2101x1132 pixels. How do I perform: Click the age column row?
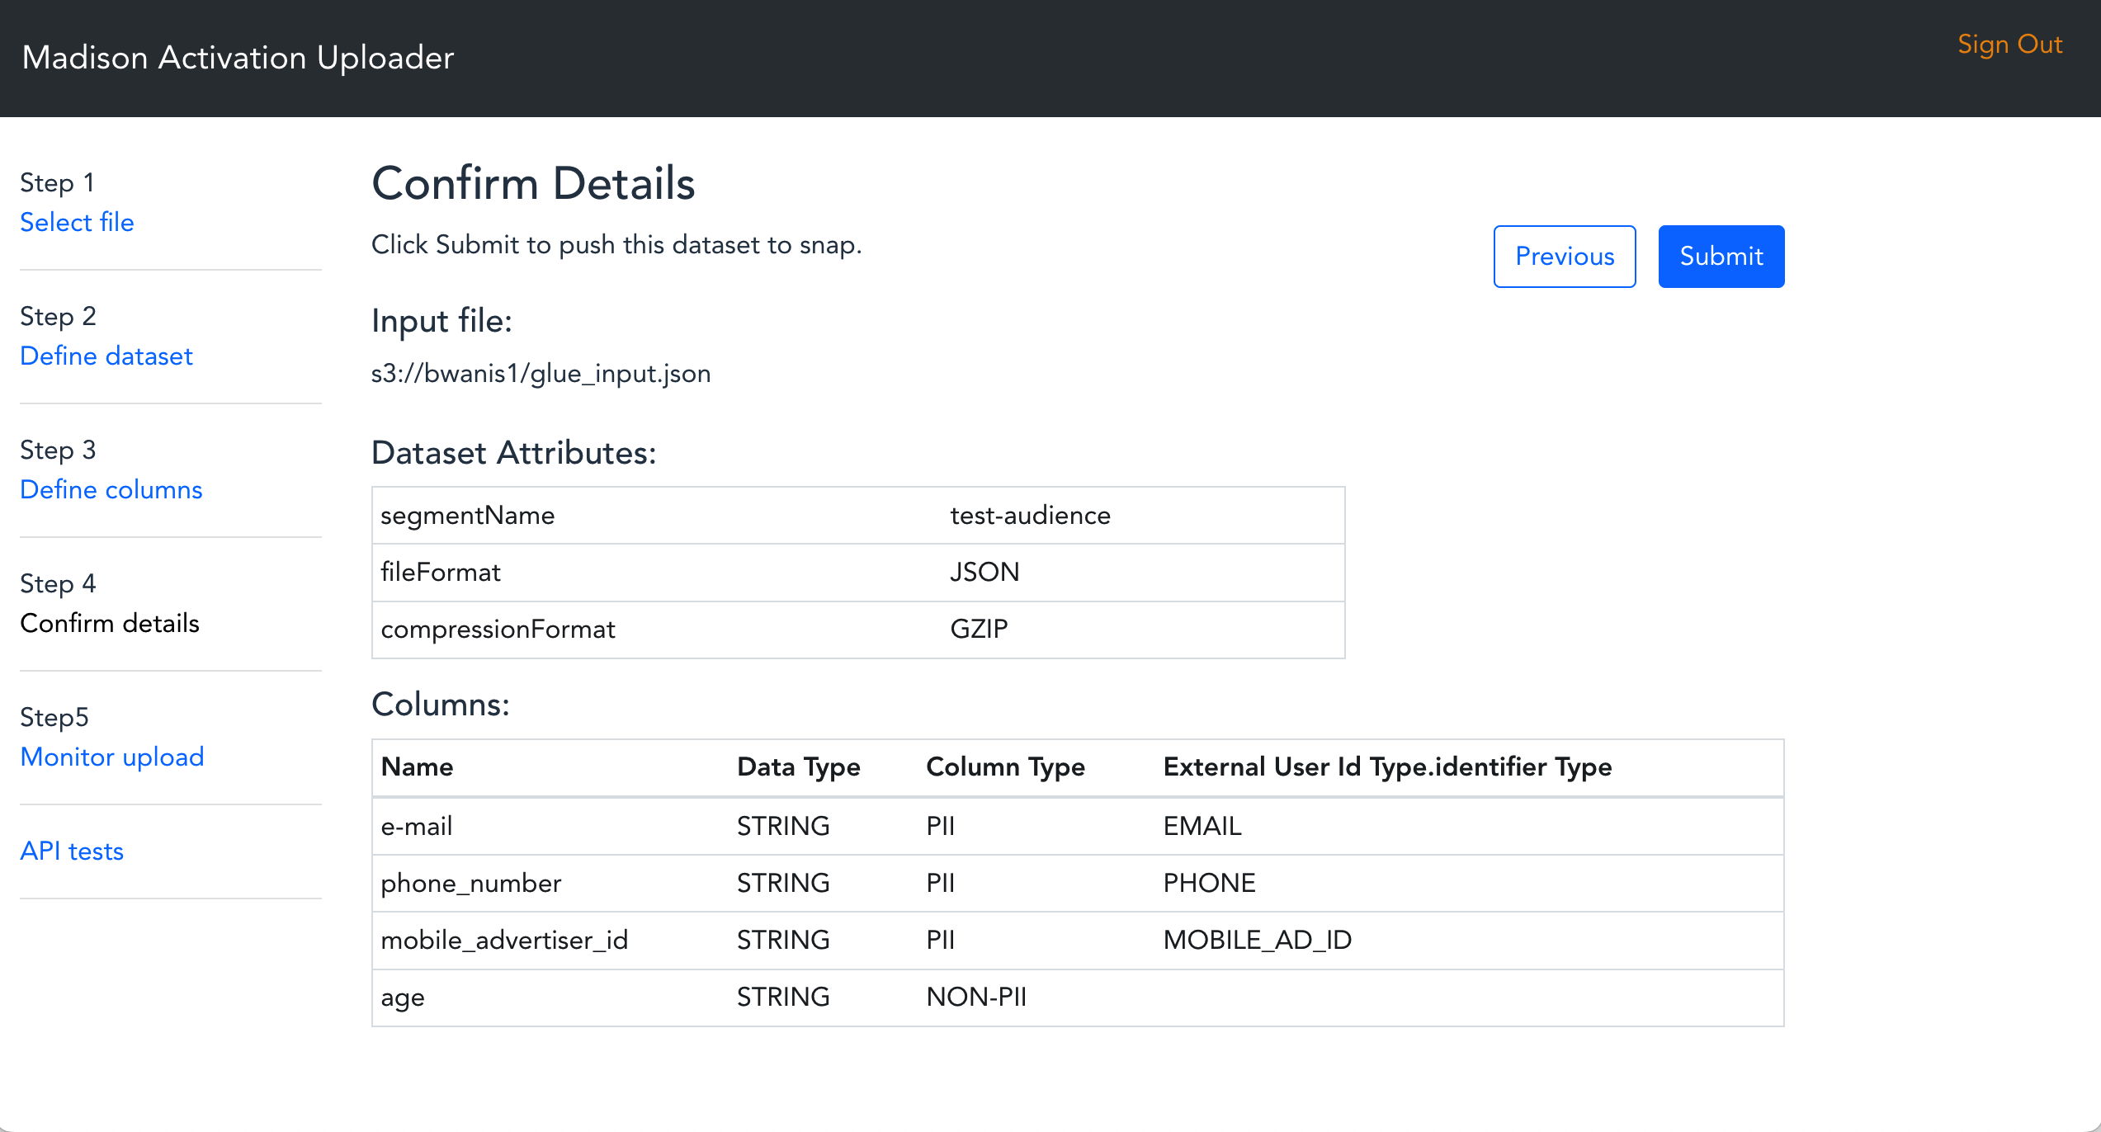click(1077, 997)
